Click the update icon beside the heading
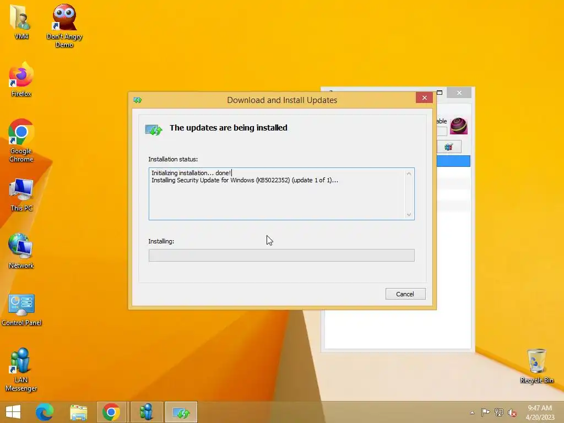This screenshot has width=564, height=423. click(x=154, y=129)
